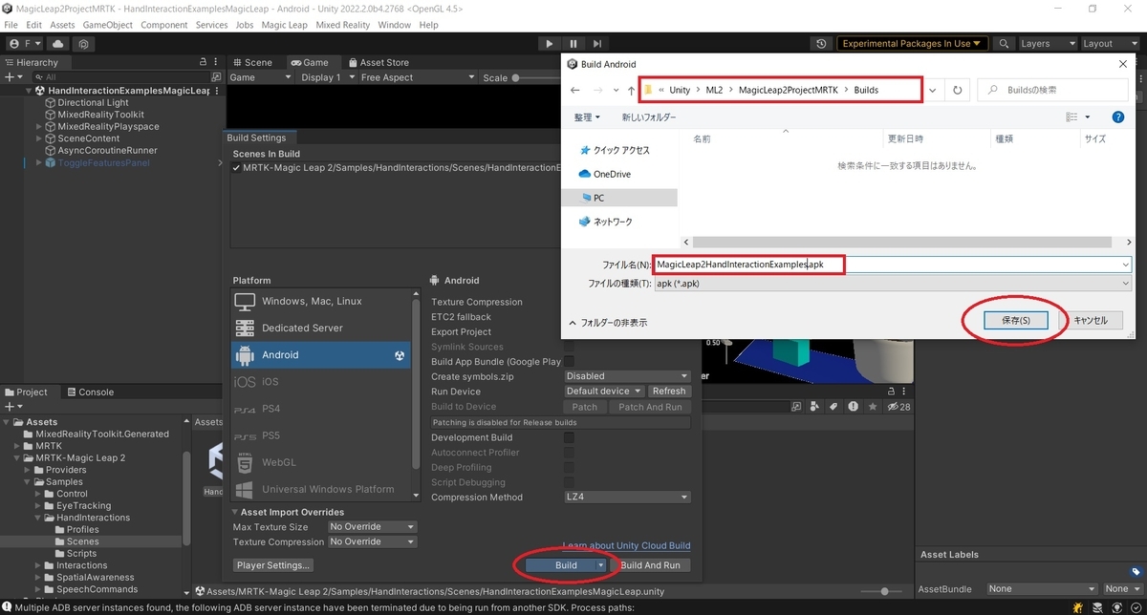The width and height of the screenshot is (1147, 615).
Task: Click the Pause button in Unity toolbar
Action: coord(573,43)
